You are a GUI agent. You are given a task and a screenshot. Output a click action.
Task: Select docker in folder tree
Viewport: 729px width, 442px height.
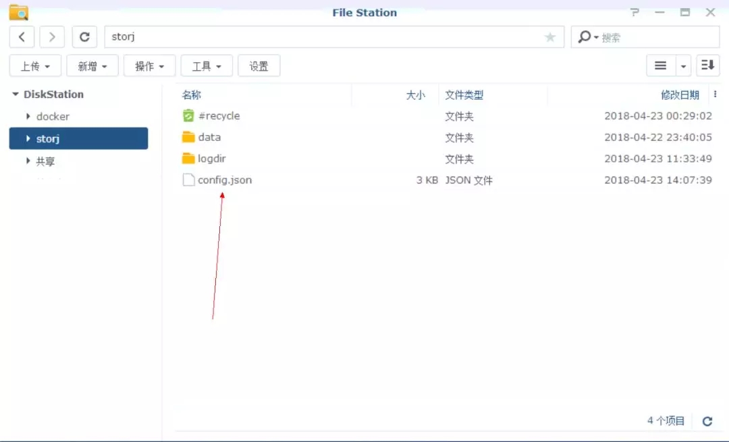click(53, 116)
